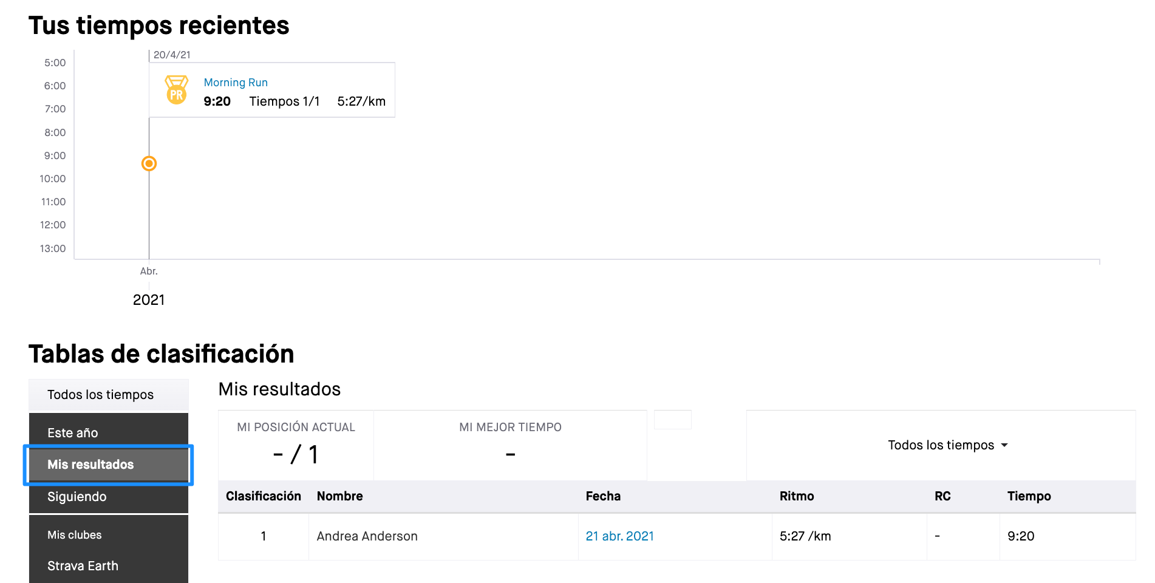Viewport: 1155px width, 583px height.
Task: Click the small blank box beside MI MEJOR TIEMPO
Action: tap(673, 420)
